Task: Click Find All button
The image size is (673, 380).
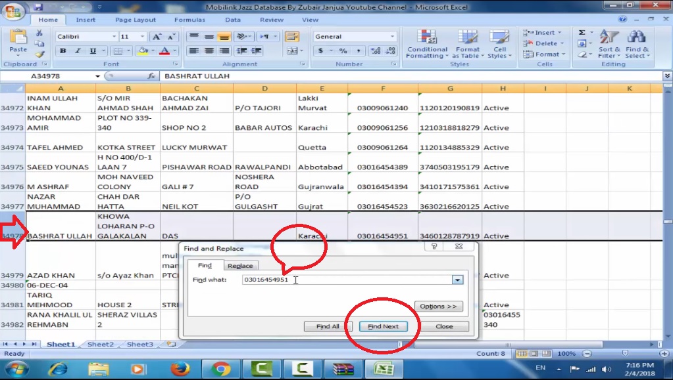Action: point(328,326)
